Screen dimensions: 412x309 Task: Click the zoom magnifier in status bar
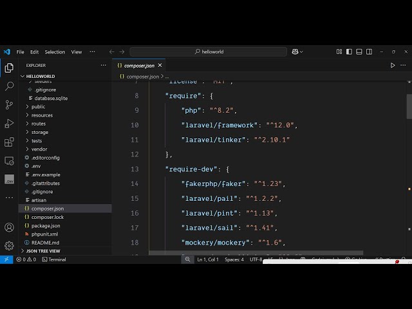click(x=187, y=259)
